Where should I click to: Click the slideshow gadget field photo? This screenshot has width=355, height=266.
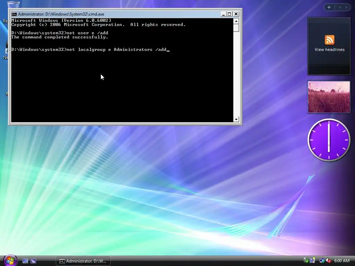329,97
